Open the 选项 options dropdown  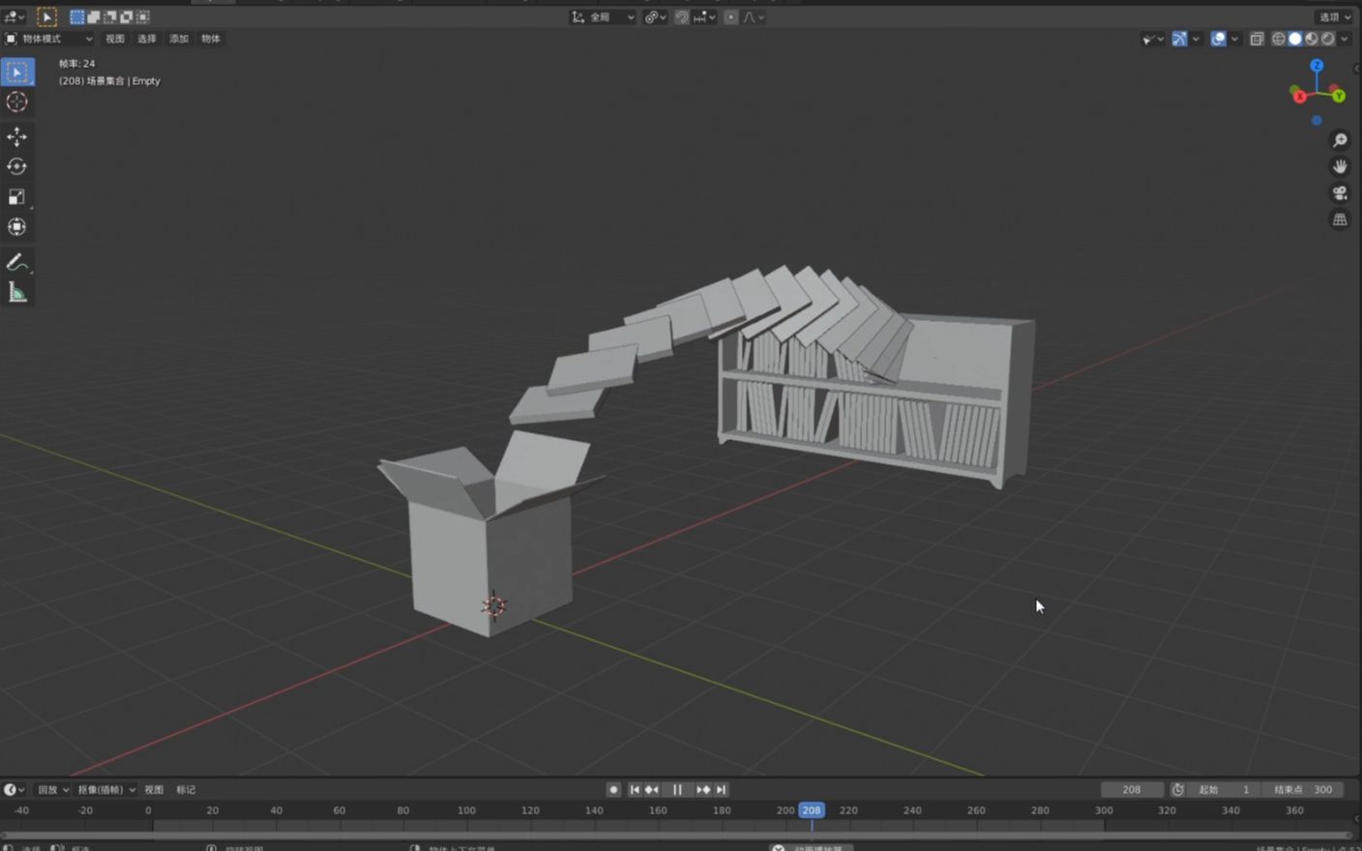click(x=1334, y=16)
